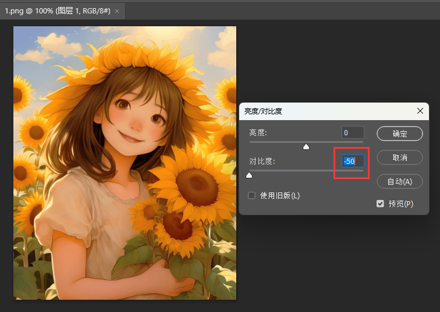
Task: Click the 对比度 value input field
Action: click(353, 161)
